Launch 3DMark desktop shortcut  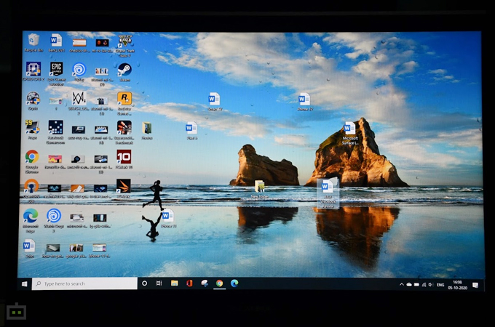point(124,188)
